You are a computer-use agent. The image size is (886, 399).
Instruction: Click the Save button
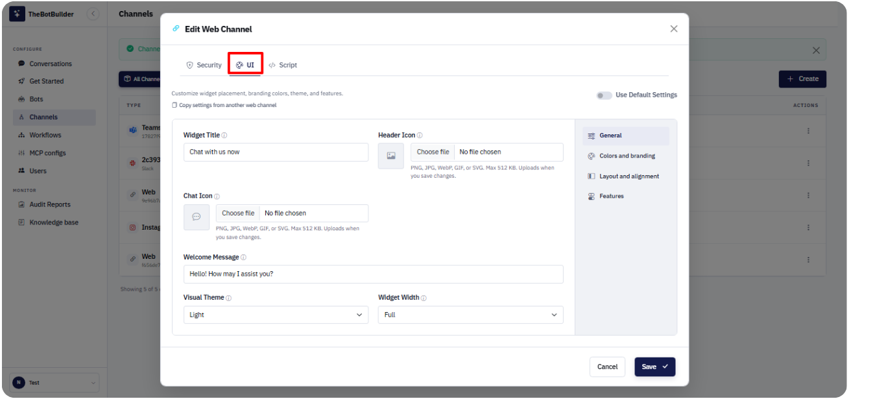point(654,367)
